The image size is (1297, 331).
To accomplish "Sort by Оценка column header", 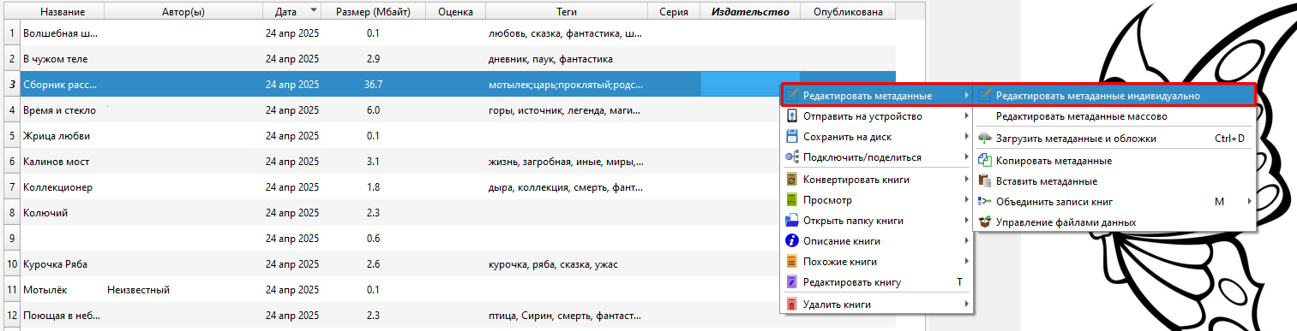I will click(455, 11).
